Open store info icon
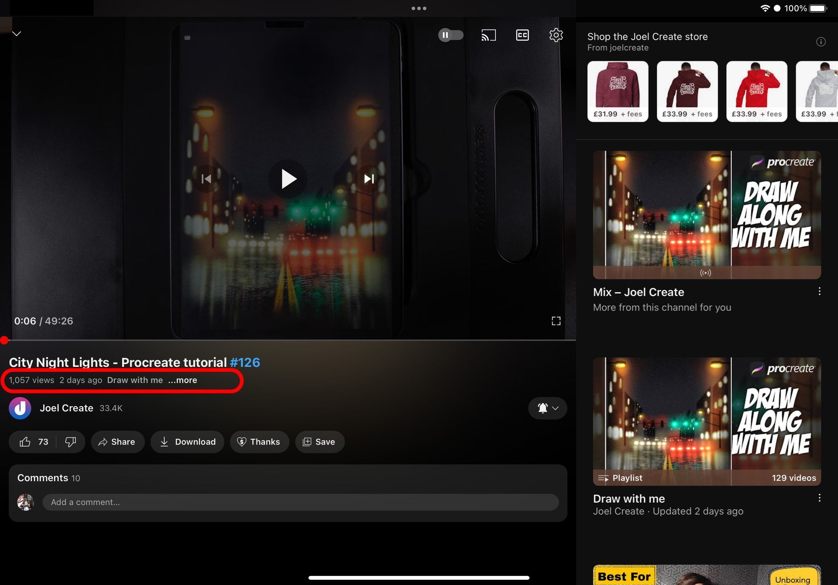 click(x=821, y=42)
